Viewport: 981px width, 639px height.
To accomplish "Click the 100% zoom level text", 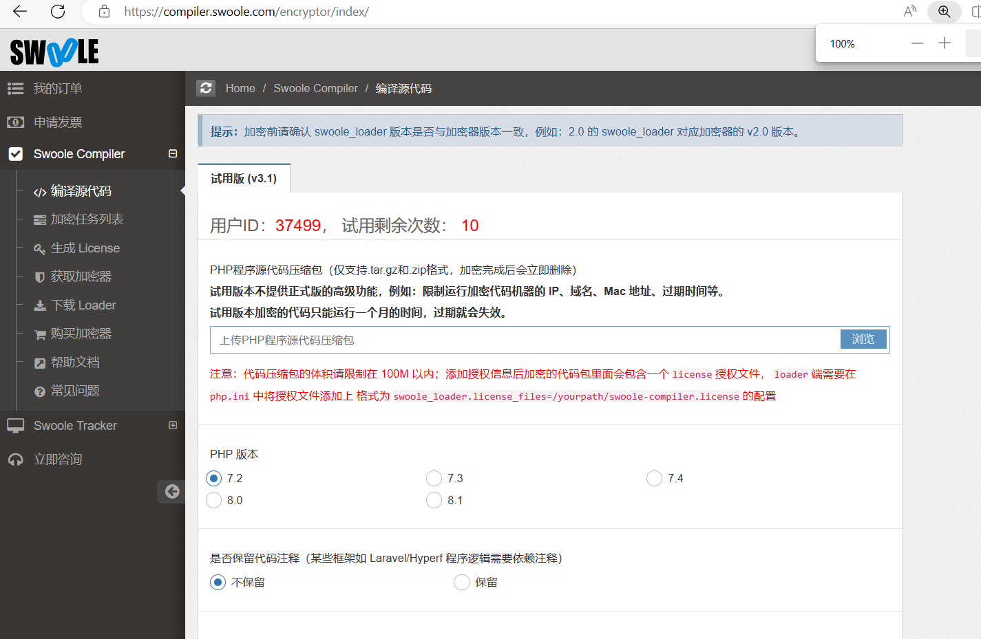I will click(x=842, y=44).
